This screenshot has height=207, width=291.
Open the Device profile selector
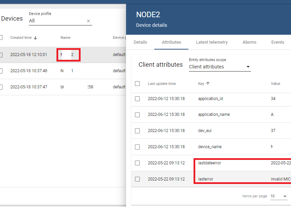point(57,21)
